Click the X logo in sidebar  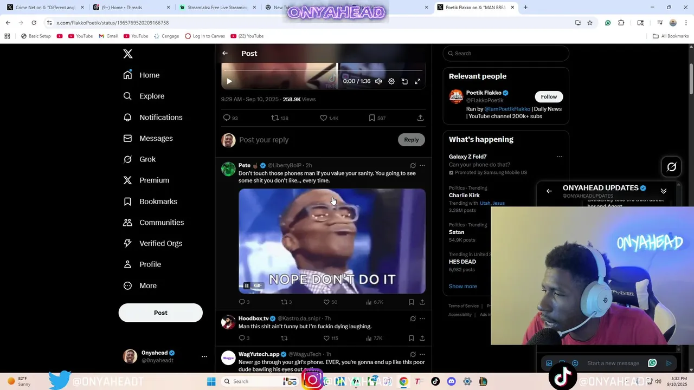tap(128, 54)
